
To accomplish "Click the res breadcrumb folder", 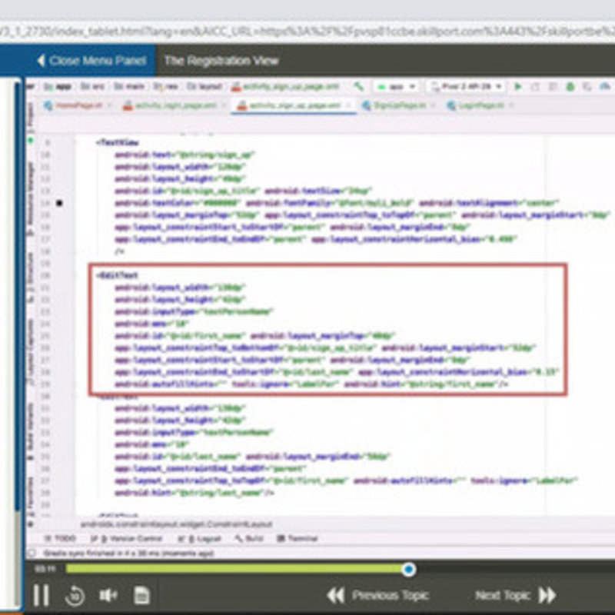I will coord(165,87).
